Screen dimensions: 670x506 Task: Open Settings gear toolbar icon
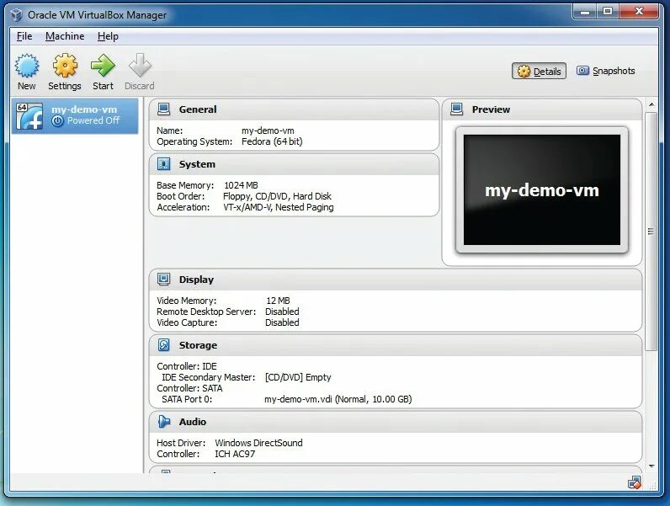click(x=65, y=66)
